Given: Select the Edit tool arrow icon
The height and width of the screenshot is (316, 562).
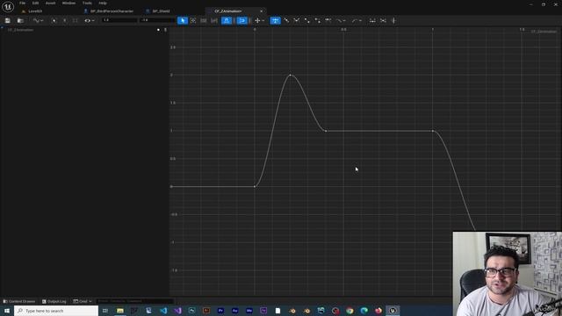Looking at the screenshot, I should point(183,21).
